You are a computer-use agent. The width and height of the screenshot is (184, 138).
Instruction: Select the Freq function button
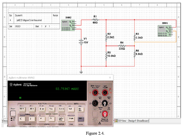[51, 109]
